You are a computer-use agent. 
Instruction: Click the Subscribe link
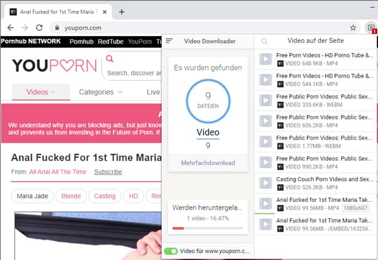tap(108, 172)
